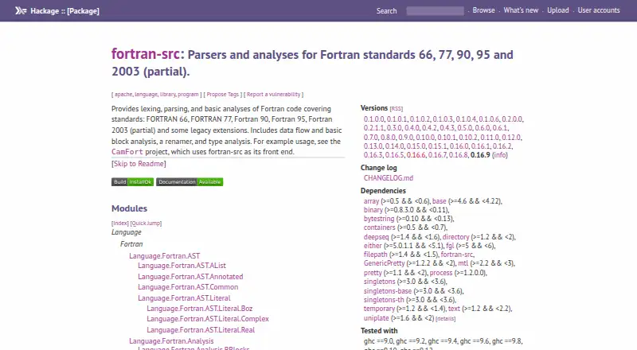
Task: Open Language.Fortran.AST.Literal.Boz module
Action: point(200,309)
